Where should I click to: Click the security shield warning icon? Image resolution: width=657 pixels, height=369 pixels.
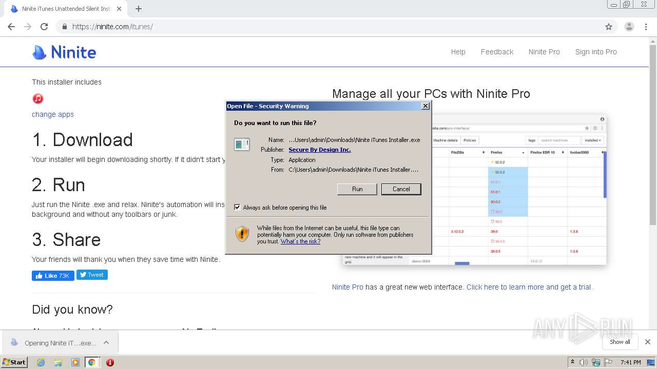click(242, 234)
